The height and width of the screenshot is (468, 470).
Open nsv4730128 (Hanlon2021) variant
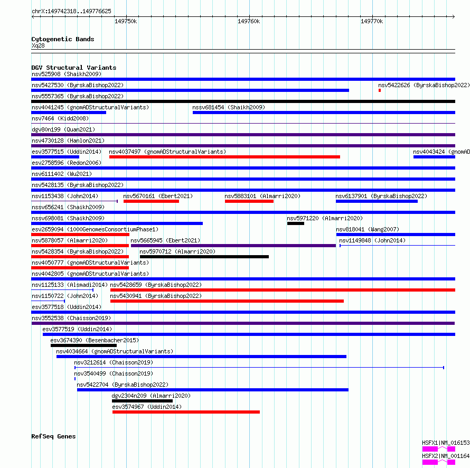coord(68,141)
